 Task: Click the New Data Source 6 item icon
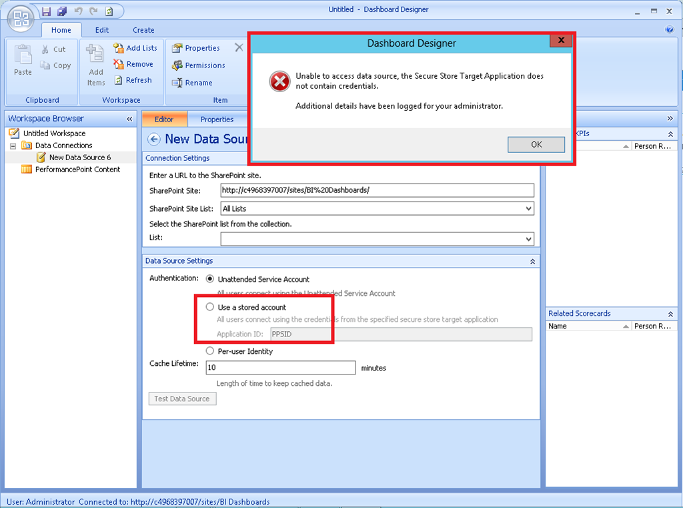point(41,157)
